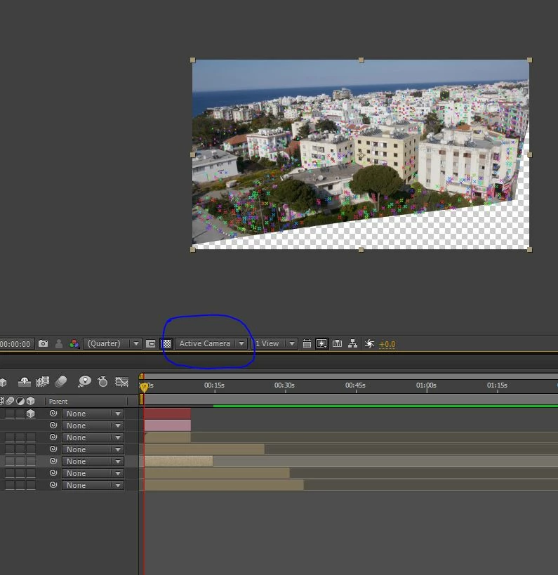558x575 pixels.
Task: Open Parent None dropdown on fourth layer row
Action: pyautogui.click(x=93, y=449)
